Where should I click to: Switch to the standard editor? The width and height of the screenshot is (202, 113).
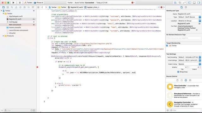point(175,3)
